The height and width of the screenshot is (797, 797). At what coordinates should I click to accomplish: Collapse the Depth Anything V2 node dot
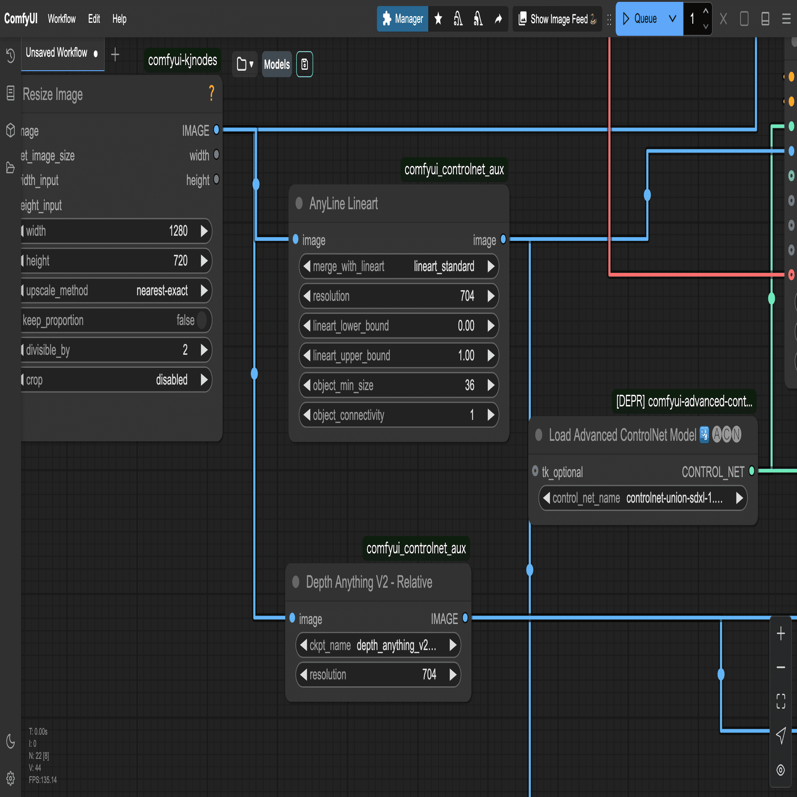click(296, 582)
